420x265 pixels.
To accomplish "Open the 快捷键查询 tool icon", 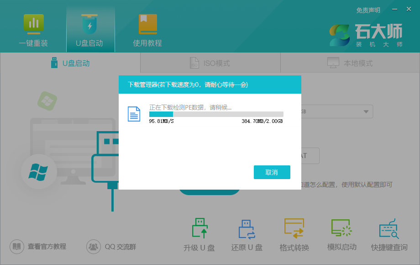I will click(388, 228).
